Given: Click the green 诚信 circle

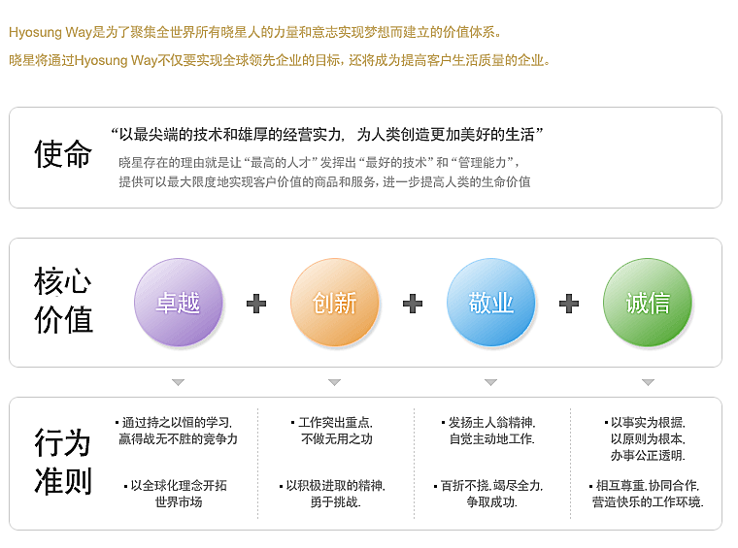Looking at the screenshot, I should point(647,303).
